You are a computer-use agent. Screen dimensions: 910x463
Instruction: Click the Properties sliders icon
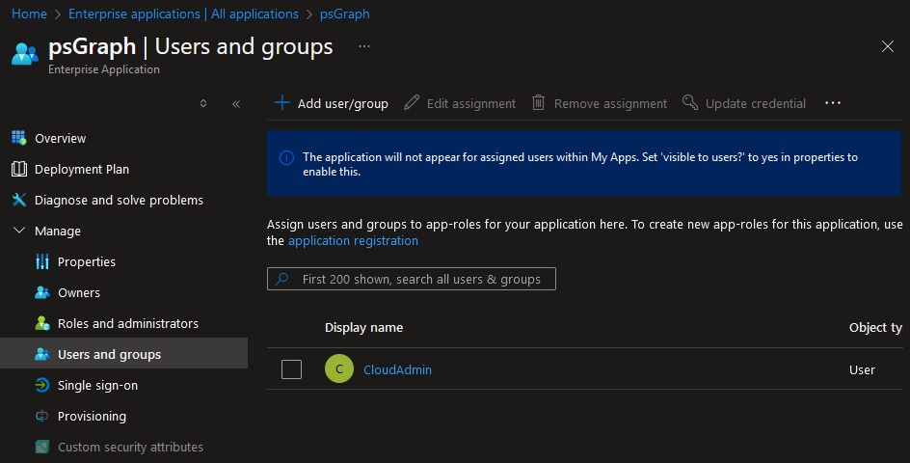(42, 261)
